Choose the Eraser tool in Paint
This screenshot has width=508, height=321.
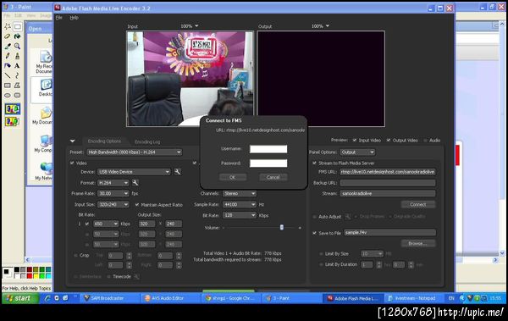pos(8,36)
